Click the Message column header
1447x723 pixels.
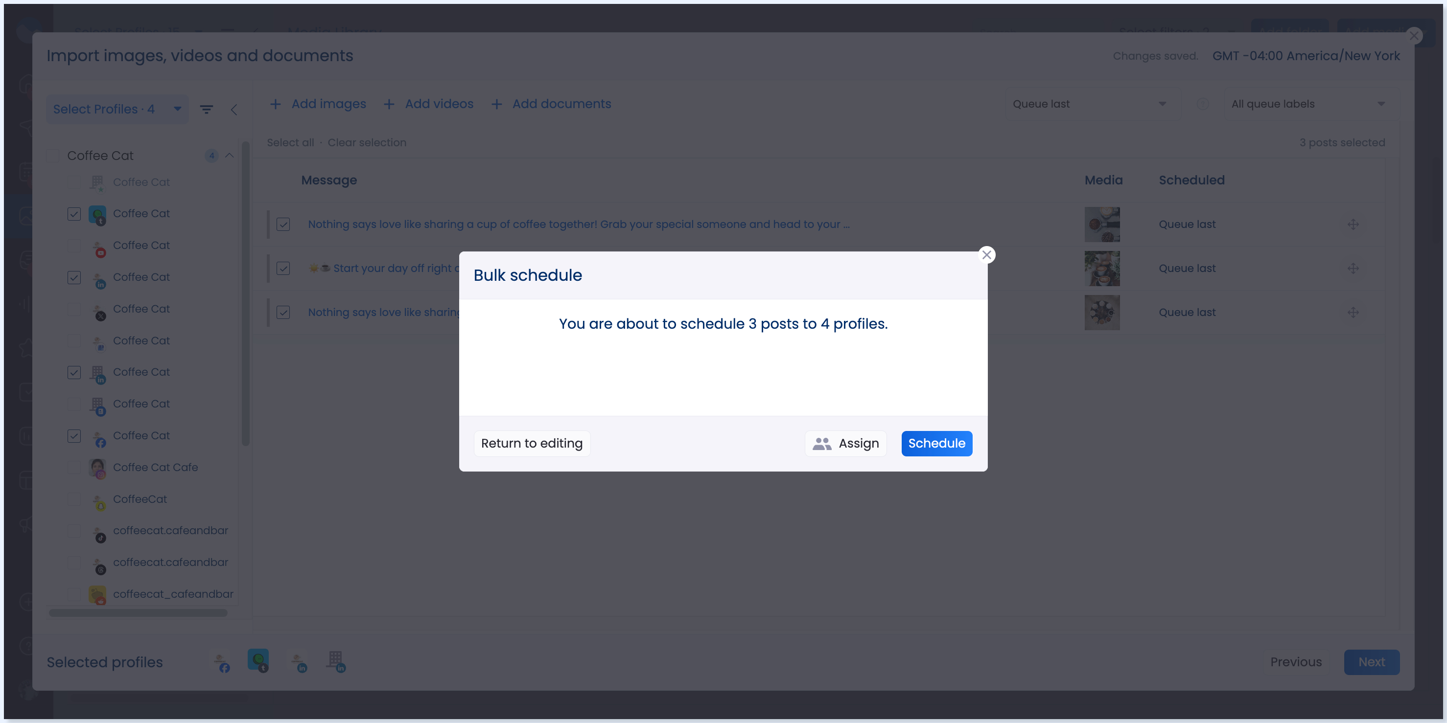coord(329,180)
